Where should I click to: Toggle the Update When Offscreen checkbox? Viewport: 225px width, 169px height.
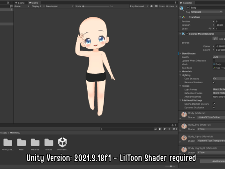point(214,61)
